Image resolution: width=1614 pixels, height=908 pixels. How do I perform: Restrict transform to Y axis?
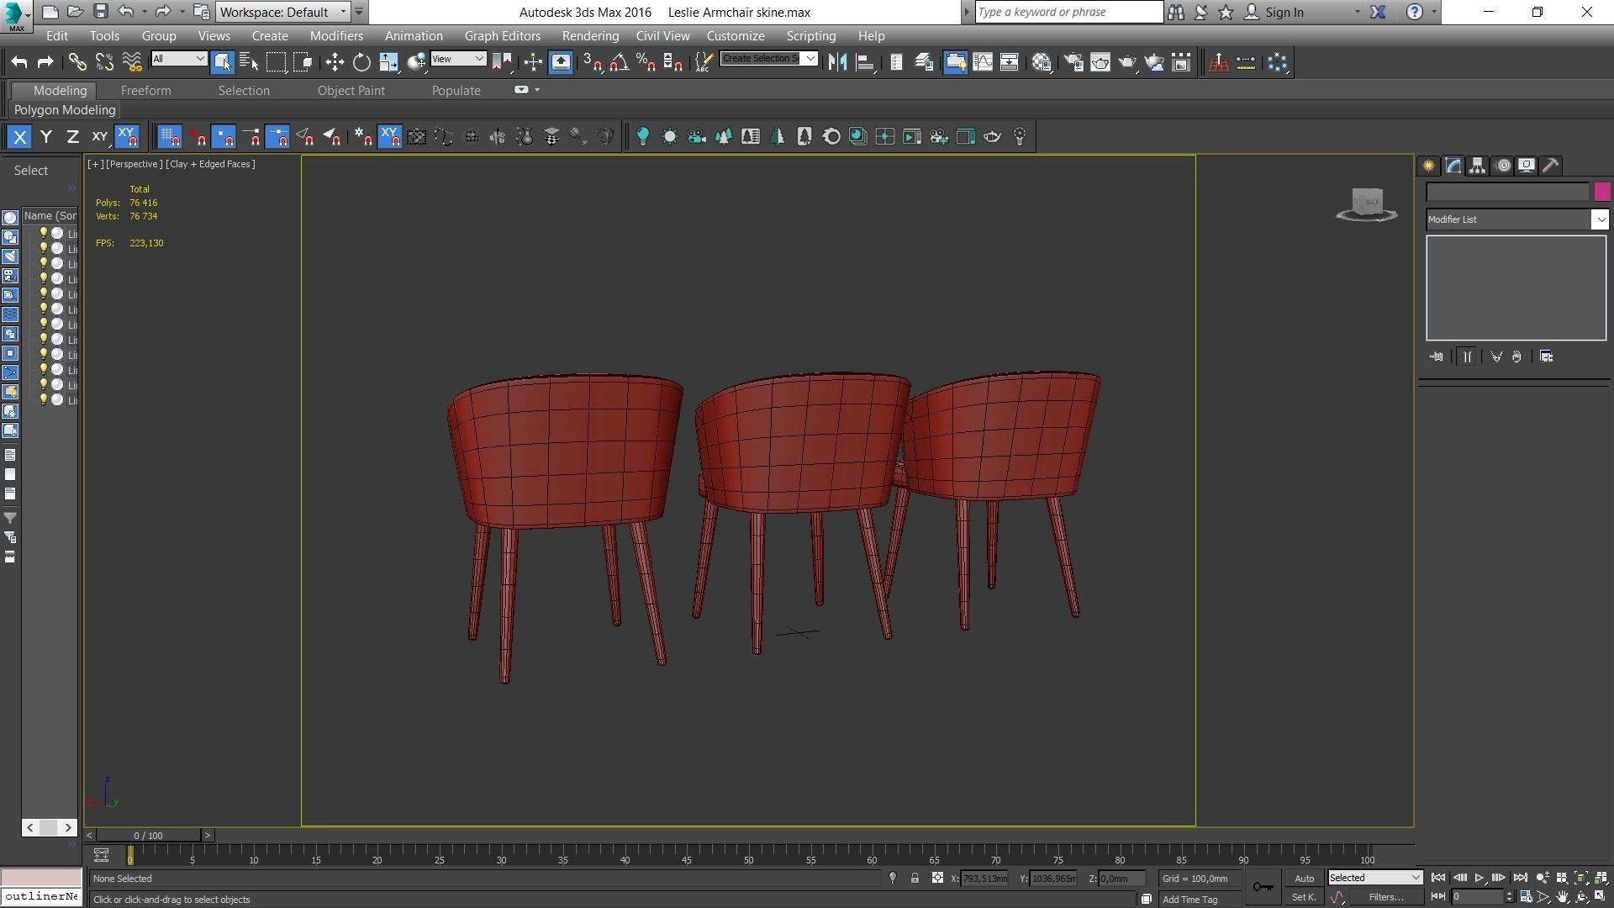[46, 136]
